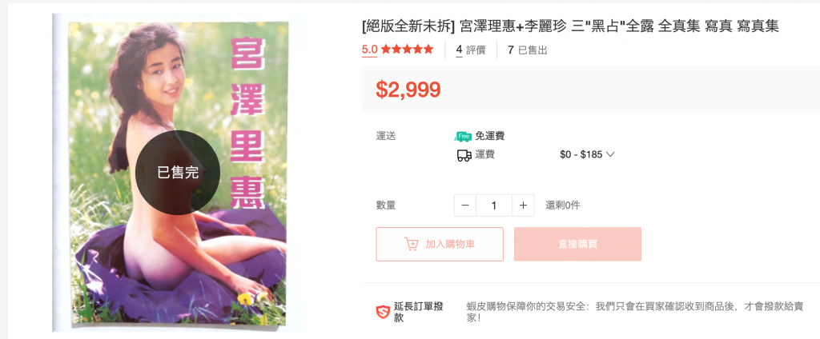Click the 免運費 free shipping label
The image size is (820, 339).
[x=490, y=137]
